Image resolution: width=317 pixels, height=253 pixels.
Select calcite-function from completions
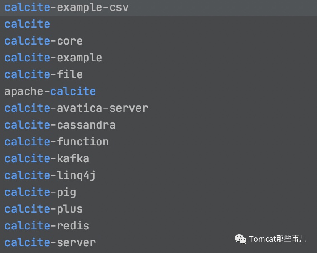click(57, 142)
